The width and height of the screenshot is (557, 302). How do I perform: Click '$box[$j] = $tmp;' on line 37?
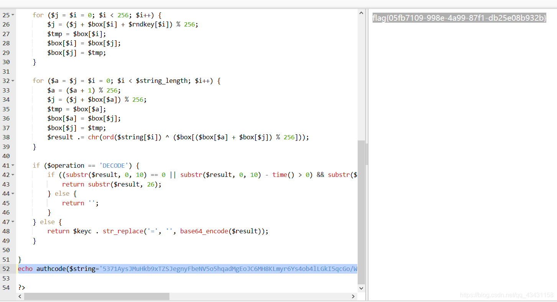coord(77,128)
